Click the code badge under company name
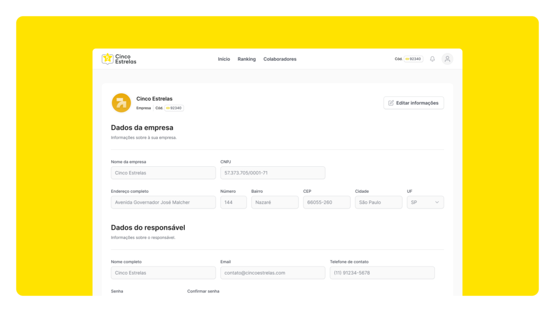The width and height of the screenshot is (555, 312). point(174,108)
